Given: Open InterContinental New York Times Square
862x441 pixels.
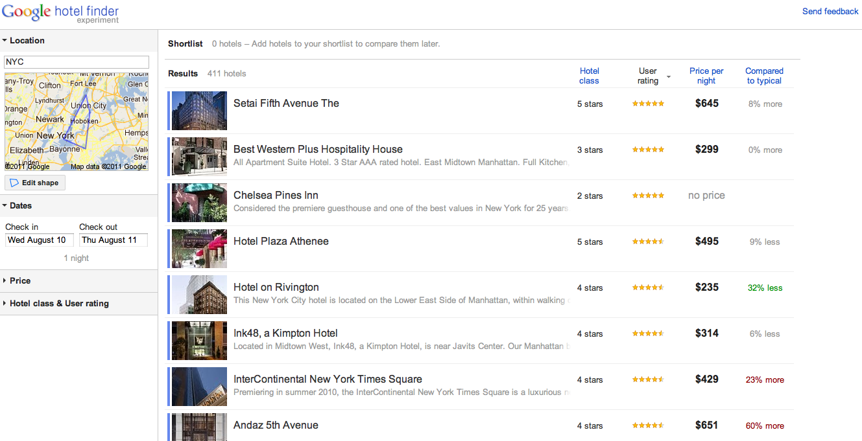Looking at the screenshot, I should pyautogui.click(x=328, y=379).
